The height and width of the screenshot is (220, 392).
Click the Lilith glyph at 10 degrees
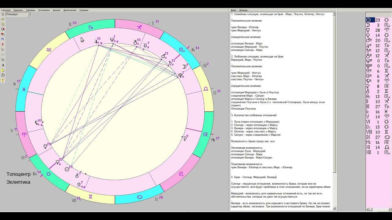(36, 123)
